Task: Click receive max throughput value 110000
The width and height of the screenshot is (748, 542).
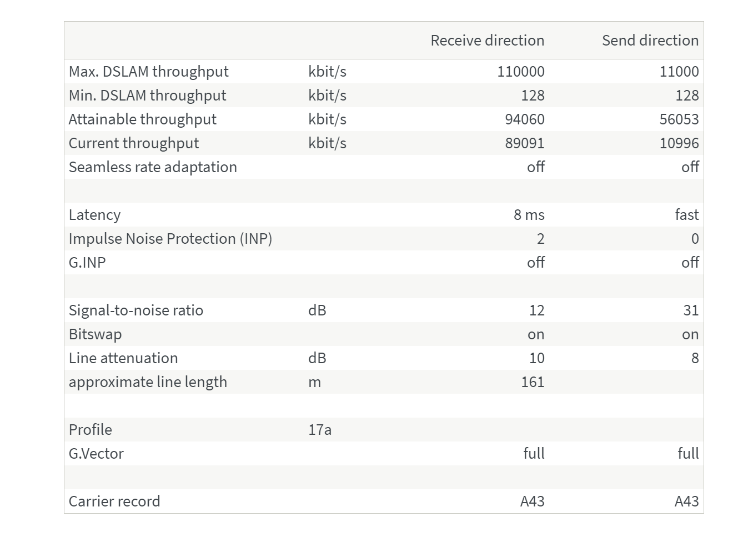Action: [x=521, y=72]
